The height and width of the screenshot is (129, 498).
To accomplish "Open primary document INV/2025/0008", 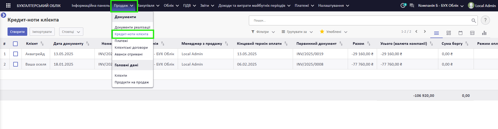I will [310, 64].
